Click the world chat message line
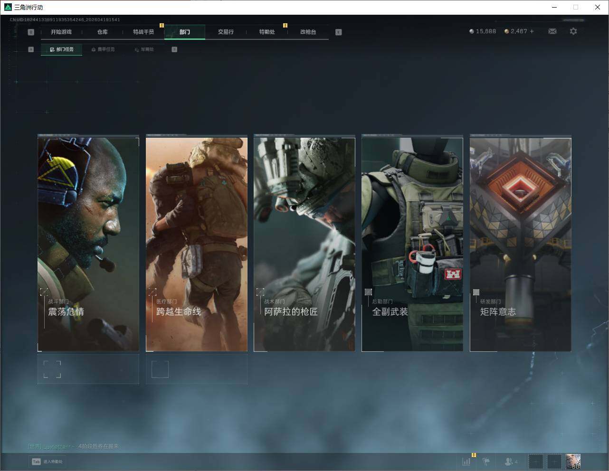Image resolution: width=609 pixels, height=471 pixels. (73, 446)
